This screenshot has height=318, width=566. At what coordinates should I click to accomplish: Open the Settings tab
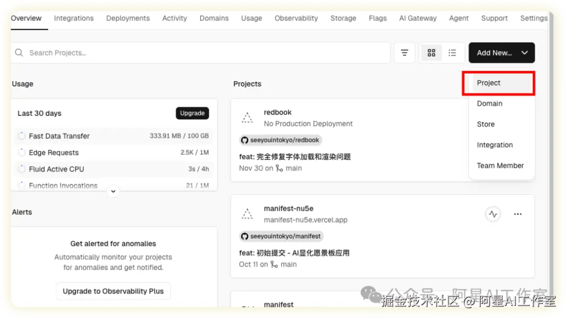(x=534, y=18)
